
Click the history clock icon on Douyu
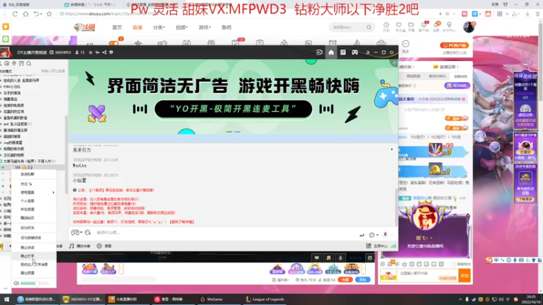point(386,25)
